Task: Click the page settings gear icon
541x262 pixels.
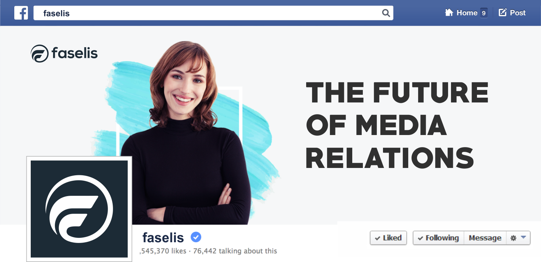Action: point(513,238)
